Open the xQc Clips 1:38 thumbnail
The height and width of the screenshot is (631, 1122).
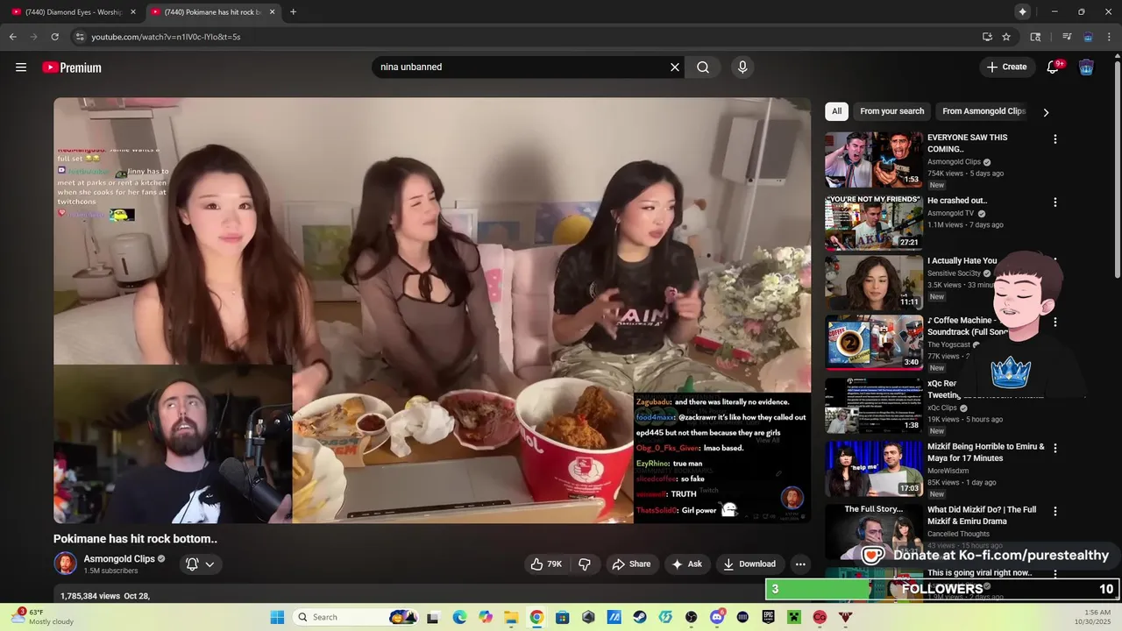[x=874, y=406]
